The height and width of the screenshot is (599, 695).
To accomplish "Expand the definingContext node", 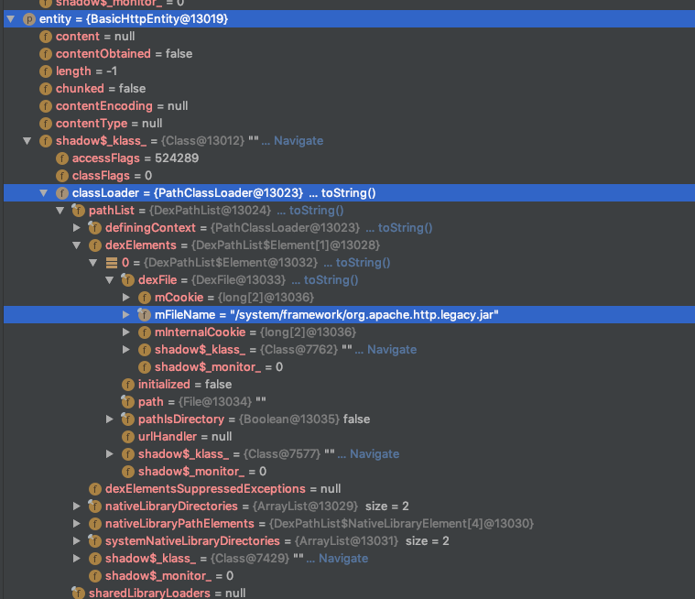I will [77, 228].
